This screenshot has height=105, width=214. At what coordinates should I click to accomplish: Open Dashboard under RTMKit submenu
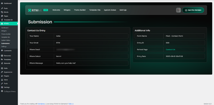(5, 28)
